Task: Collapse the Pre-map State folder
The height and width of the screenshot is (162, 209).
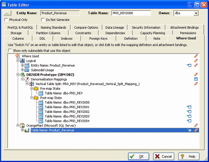Action: click(31, 88)
